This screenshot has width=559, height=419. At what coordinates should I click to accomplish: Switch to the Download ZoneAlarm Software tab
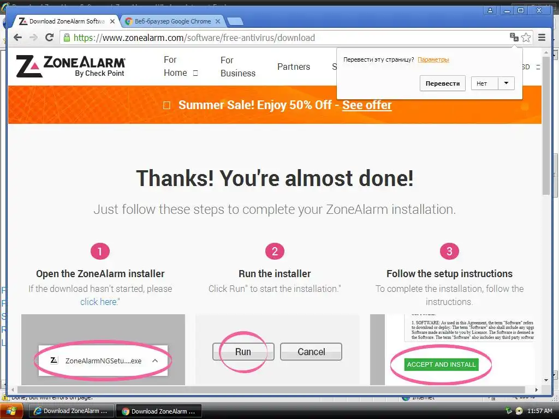click(x=66, y=21)
